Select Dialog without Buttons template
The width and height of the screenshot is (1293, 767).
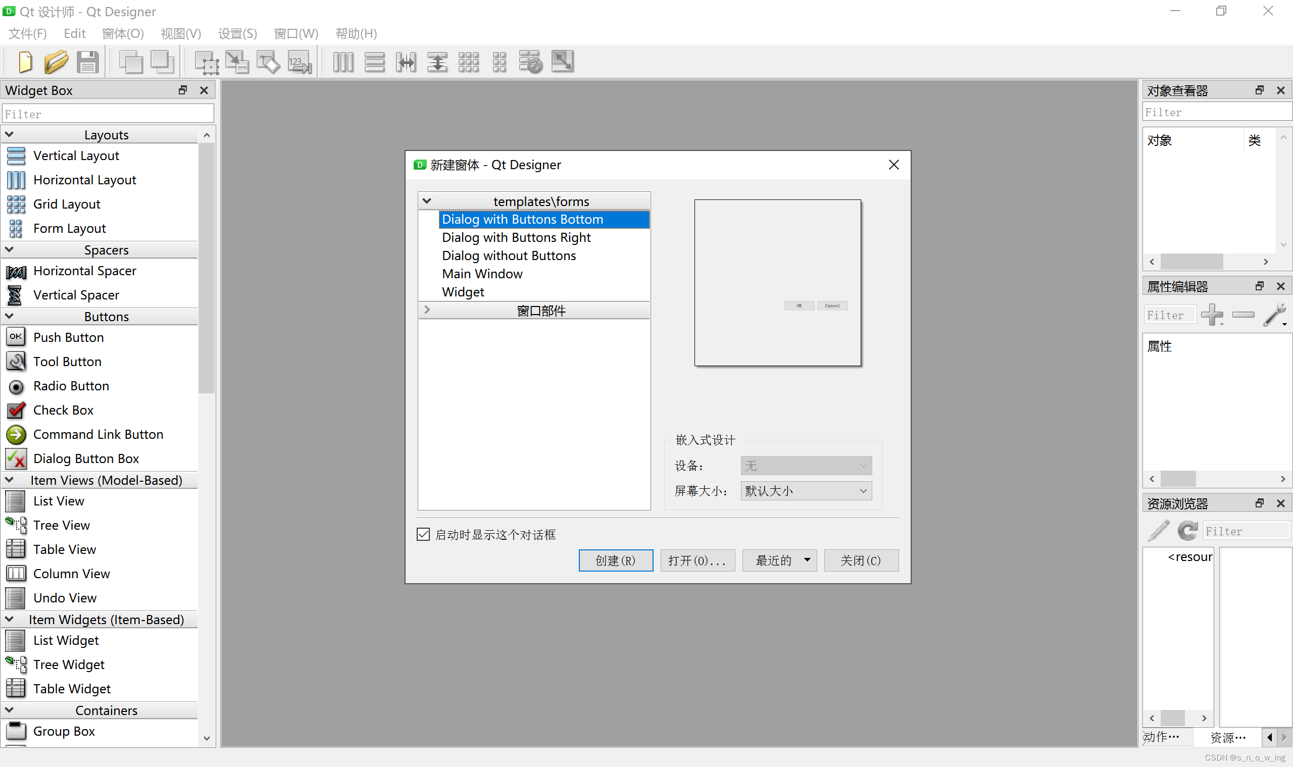[x=509, y=255]
